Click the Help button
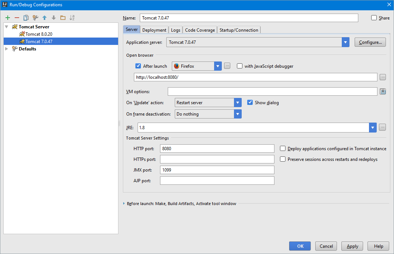Screen dimensions: 394x254 tap(379, 246)
